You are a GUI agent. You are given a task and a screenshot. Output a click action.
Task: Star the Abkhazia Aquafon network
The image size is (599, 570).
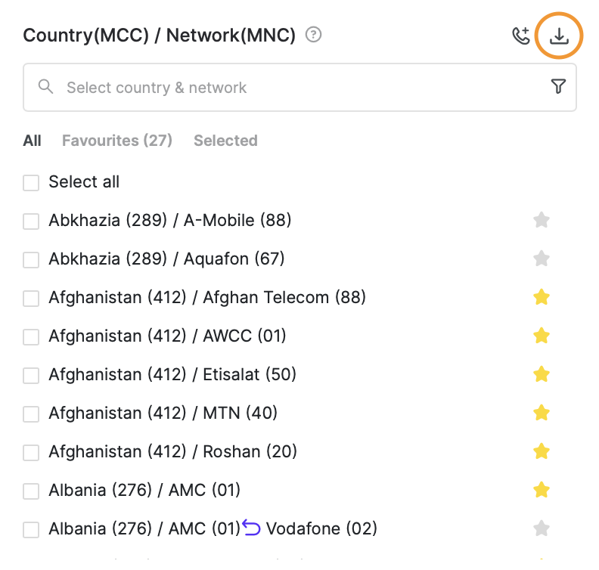(542, 259)
